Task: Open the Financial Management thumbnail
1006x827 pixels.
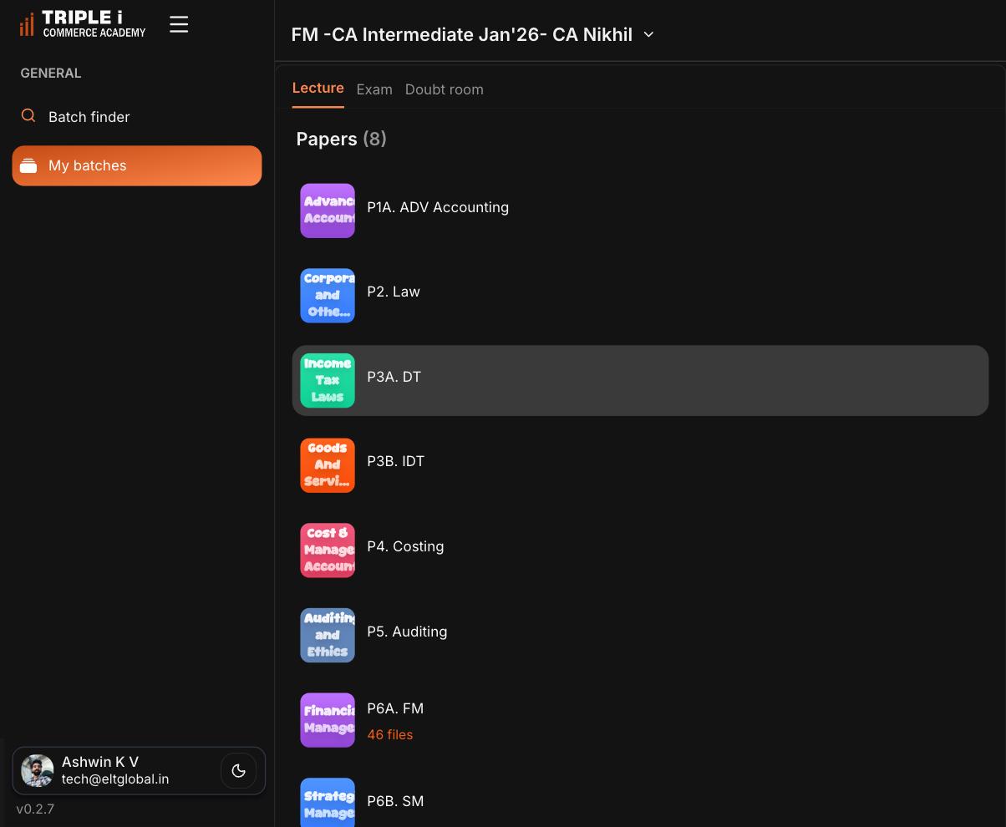Action: (328, 720)
